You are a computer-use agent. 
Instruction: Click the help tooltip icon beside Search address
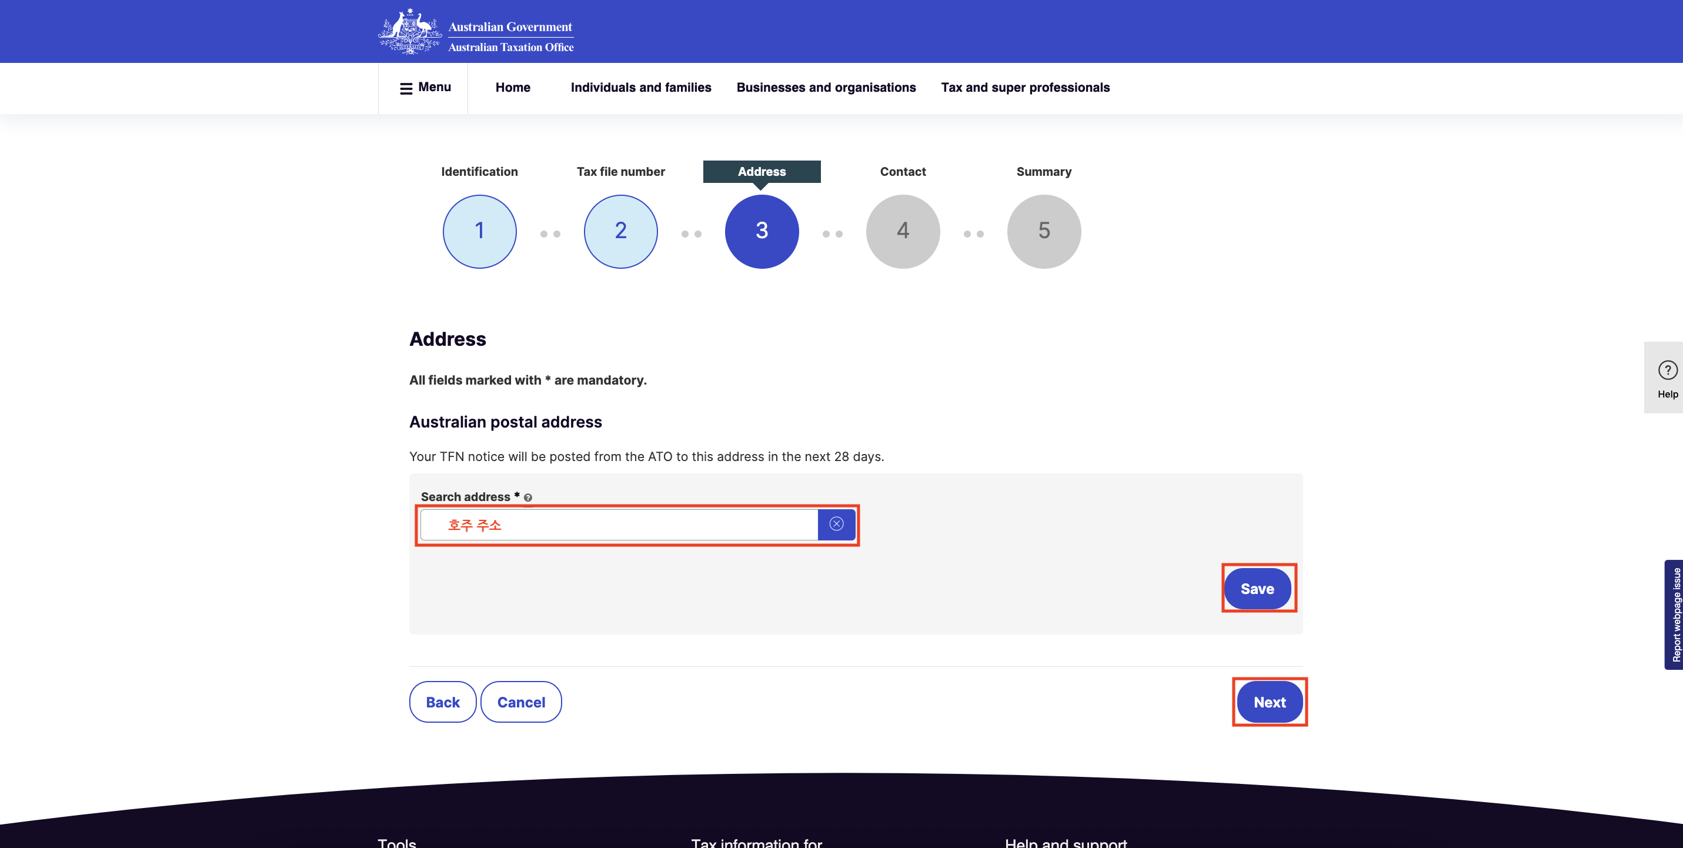(x=528, y=498)
